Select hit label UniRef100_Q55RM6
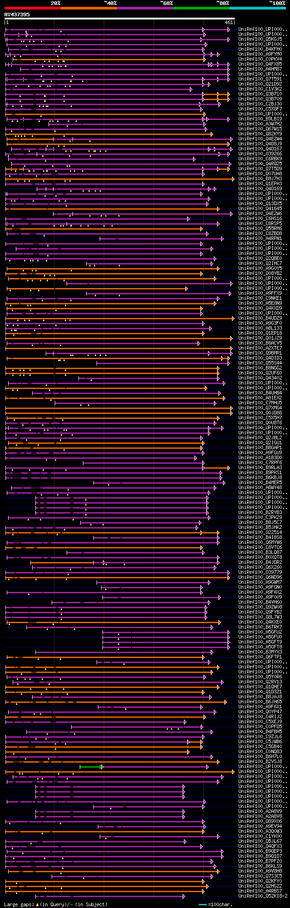290x908 pixels. pos(261,228)
